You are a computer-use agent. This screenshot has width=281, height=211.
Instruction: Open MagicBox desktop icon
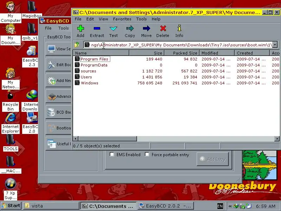point(32,10)
